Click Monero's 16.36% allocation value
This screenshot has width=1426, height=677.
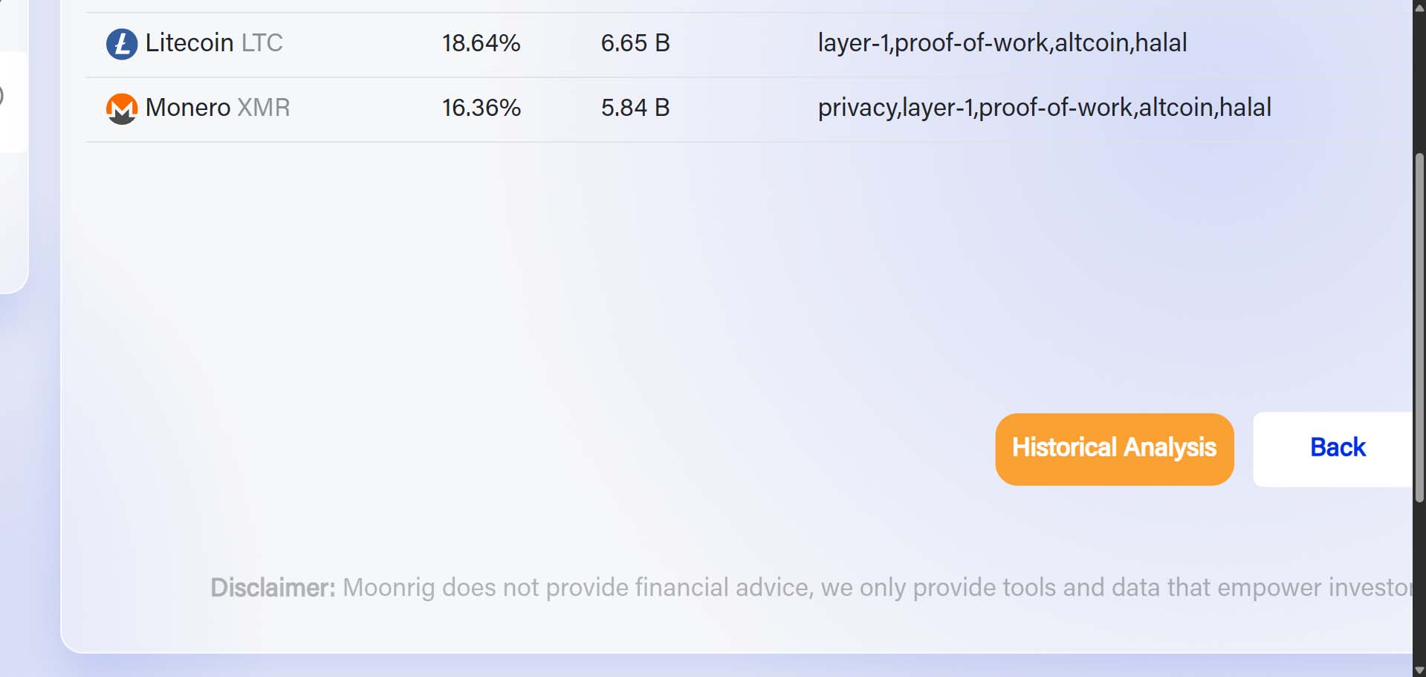pyautogui.click(x=481, y=108)
